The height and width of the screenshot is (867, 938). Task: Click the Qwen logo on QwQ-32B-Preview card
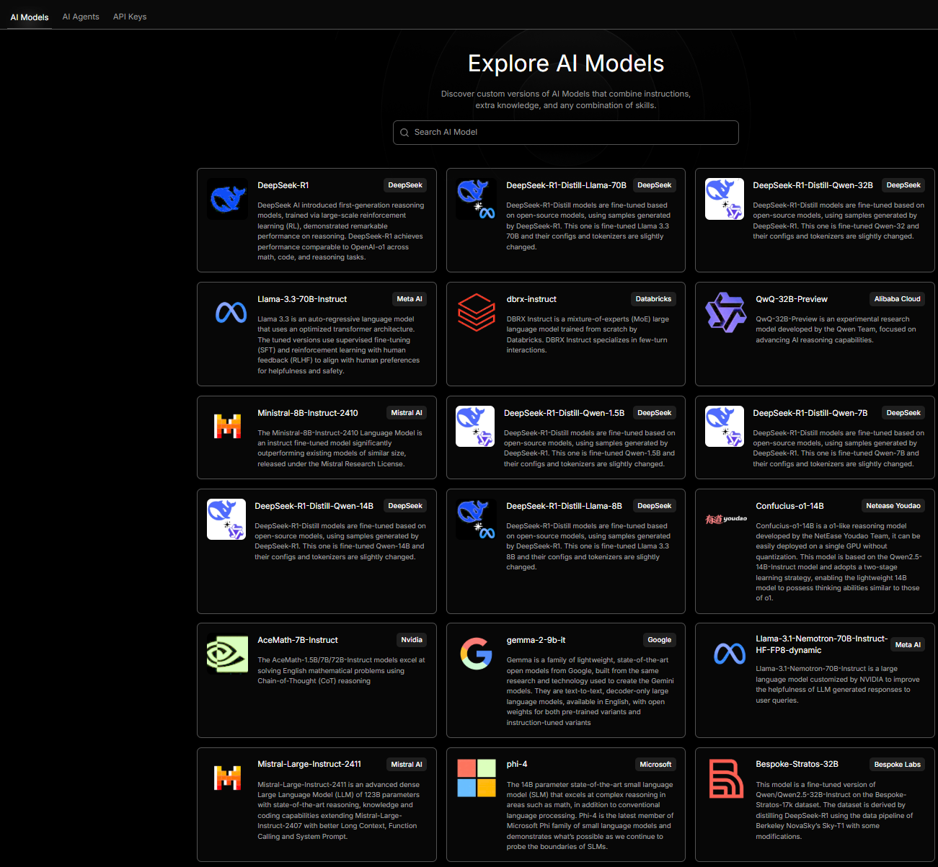(725, 313)
